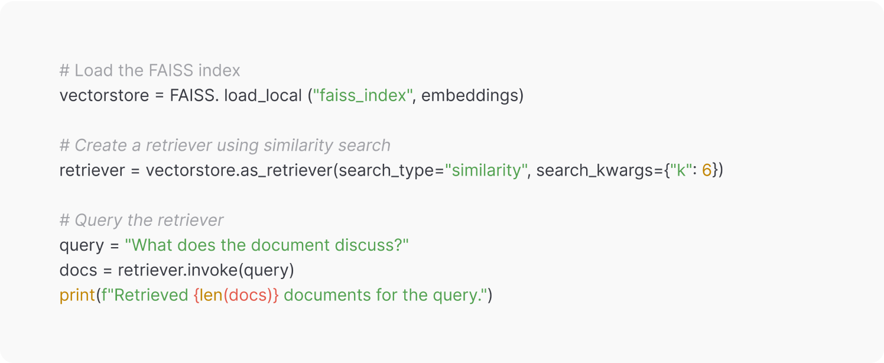Click the "similarity" string value

486,171
